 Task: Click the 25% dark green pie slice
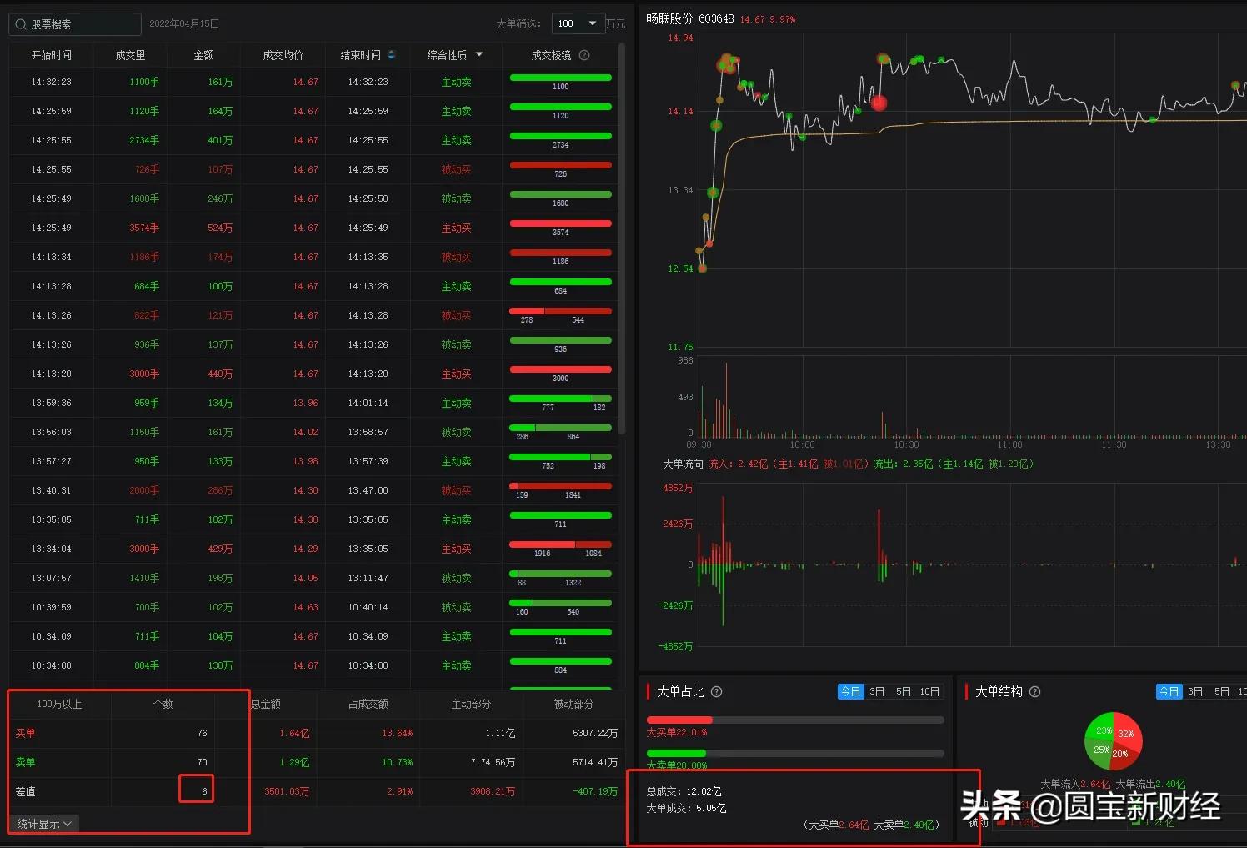pyautogui.click(x=1099, y=750)
